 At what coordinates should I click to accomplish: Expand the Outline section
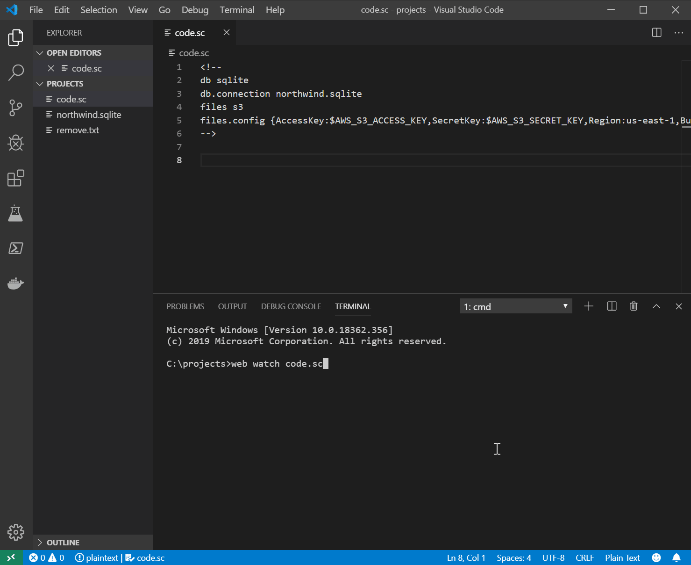[x=93, y=543]
